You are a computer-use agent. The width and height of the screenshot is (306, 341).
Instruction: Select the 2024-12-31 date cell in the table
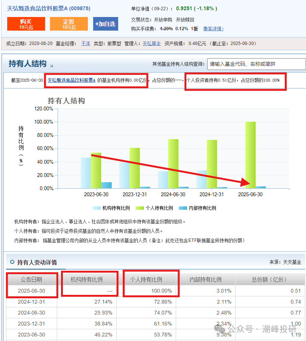click(x=31, y=302)
